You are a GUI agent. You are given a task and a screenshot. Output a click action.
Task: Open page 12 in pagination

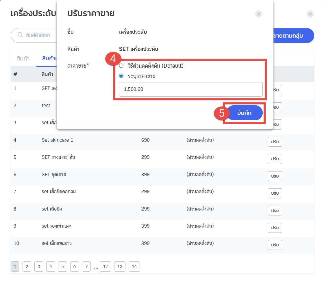105,267
